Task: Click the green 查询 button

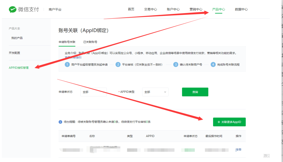Action: (195, 92)
